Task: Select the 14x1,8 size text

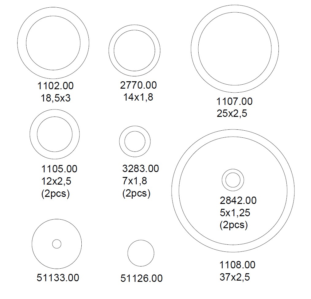Action: coord(138,97)
